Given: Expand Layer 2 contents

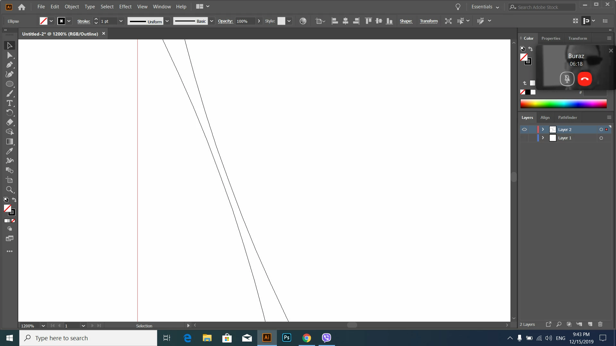Looking at the screenshot, I should coord(543,129).
